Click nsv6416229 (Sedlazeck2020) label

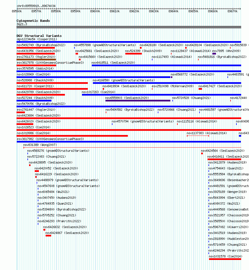point(57,174)
